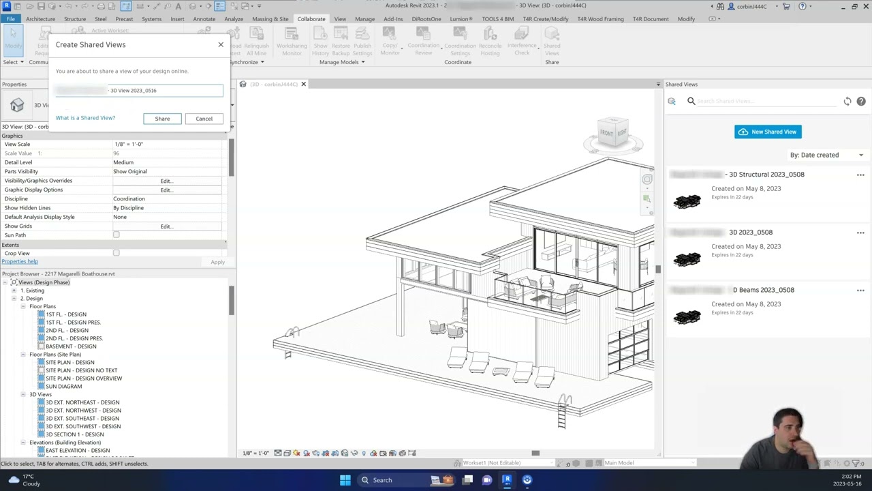Open the Shared Views help icon
Screen dimensions: 872x491
tap(861, 101)
